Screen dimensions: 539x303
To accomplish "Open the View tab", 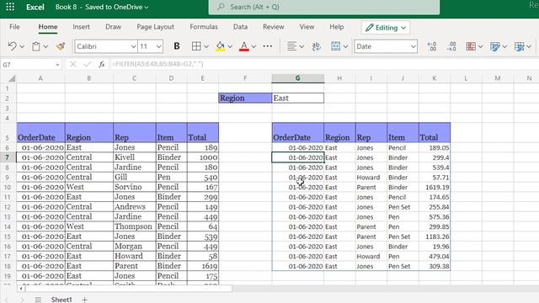I will [307, 27].
